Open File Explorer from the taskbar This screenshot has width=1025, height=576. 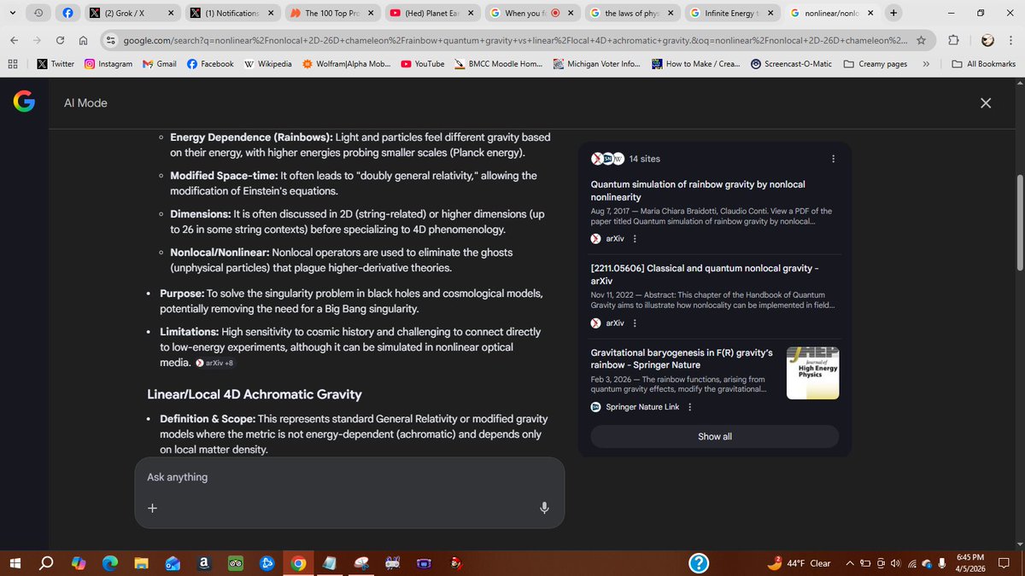141,563
